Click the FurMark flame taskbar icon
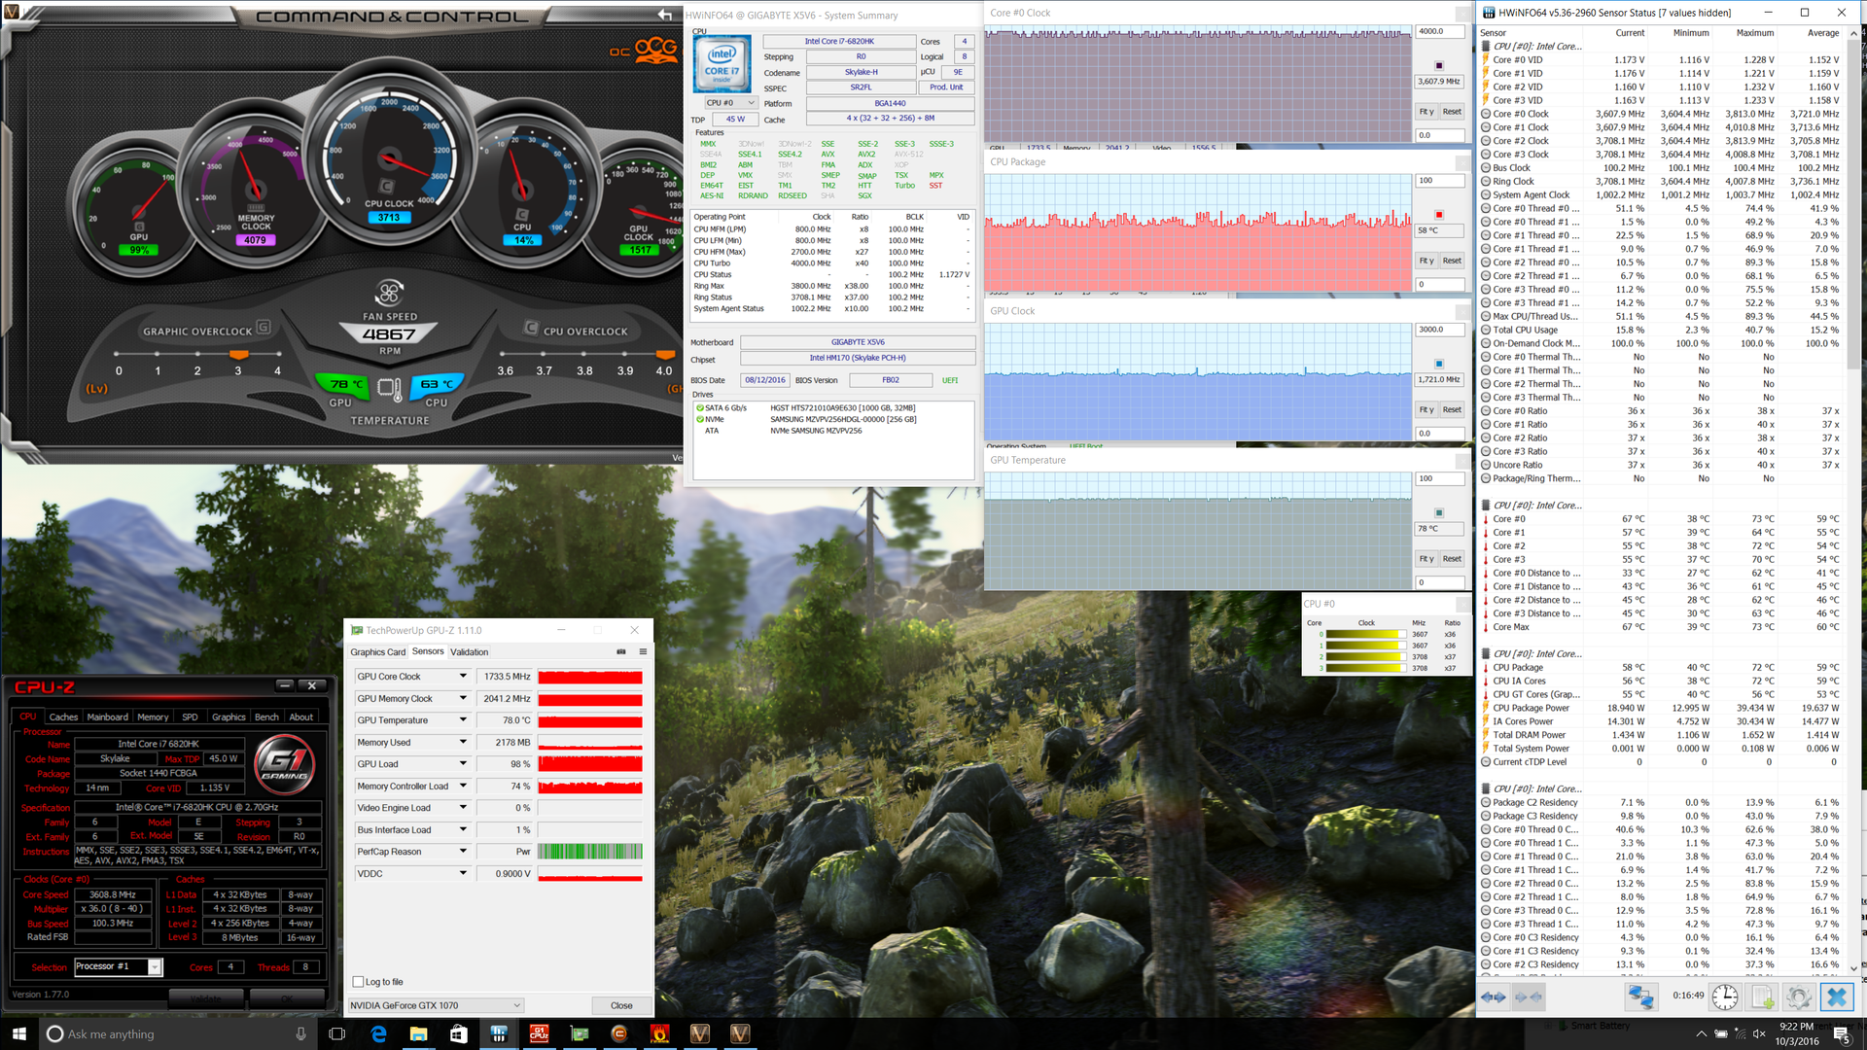 point(659,1033)
